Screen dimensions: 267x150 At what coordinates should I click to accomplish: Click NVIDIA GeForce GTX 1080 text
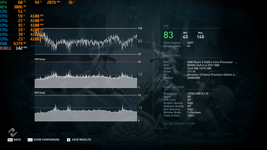[x=203, y=65]
